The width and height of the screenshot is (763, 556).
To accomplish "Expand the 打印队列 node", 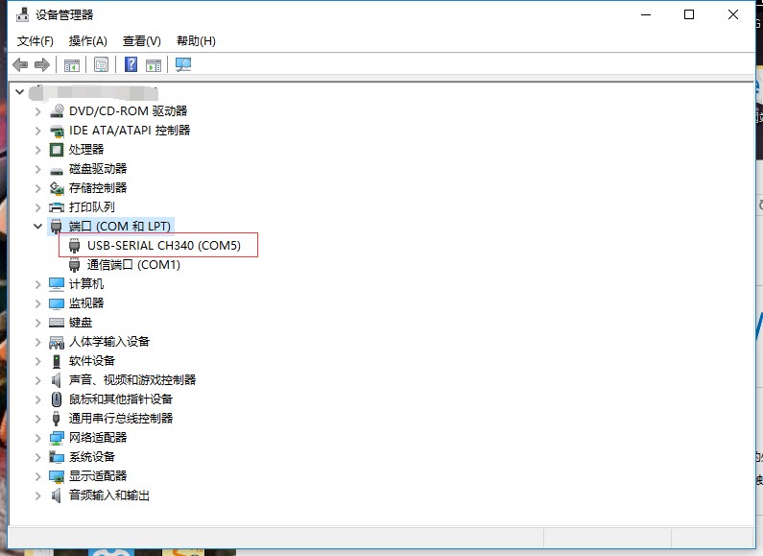I will (x=38, y=207).
